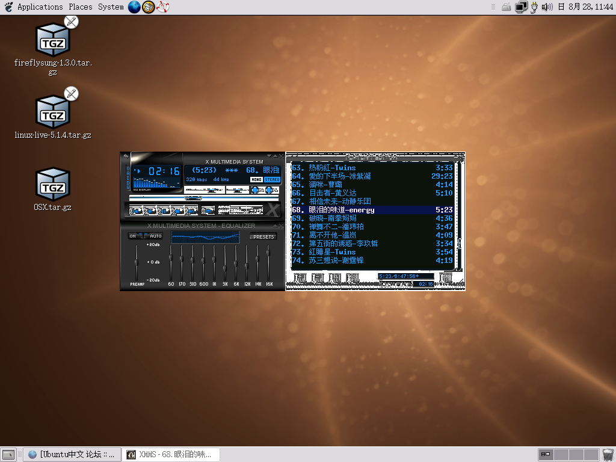Viewport: 616px width, 462px height.
Task: Open the clock calendar in top panel
Action: (x=585, y=7)
